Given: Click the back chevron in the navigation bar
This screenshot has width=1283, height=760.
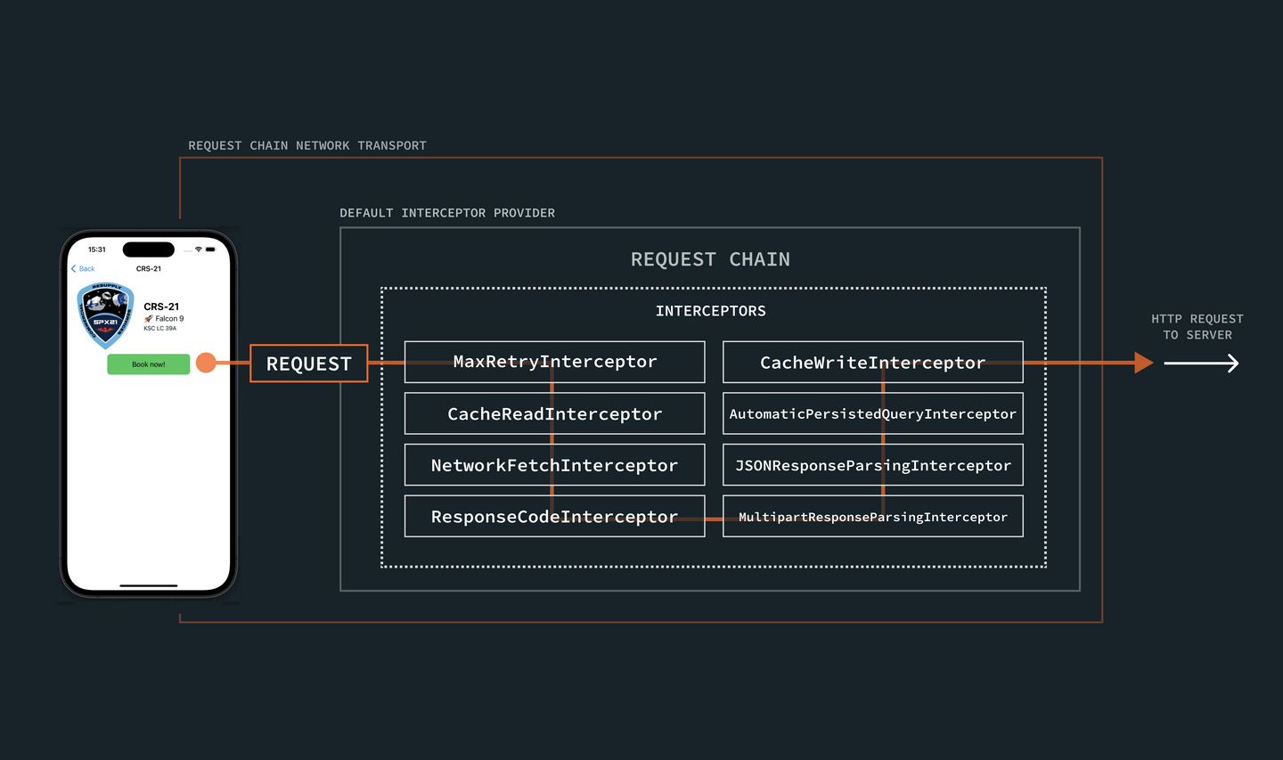Looking at the screenshot, I should pos(73,268).
